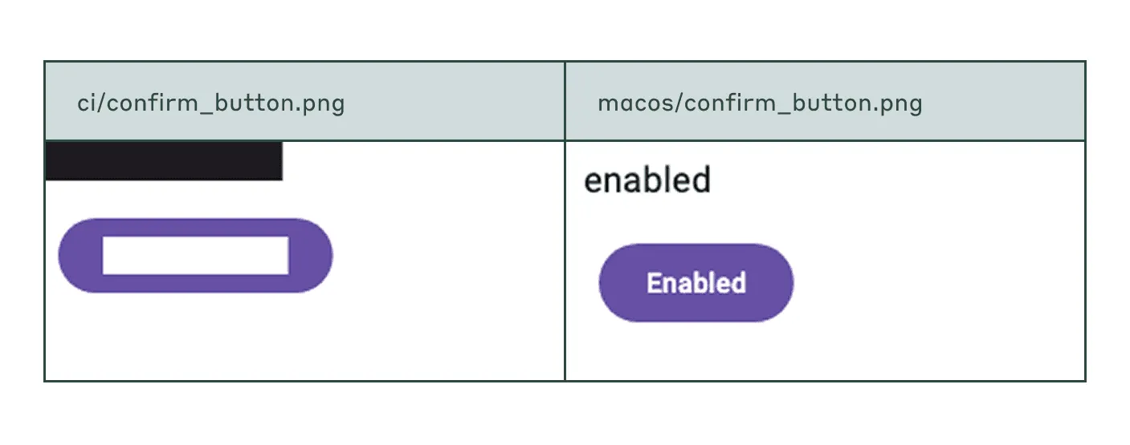Select the macos/confirm_button.png header text

760,103
